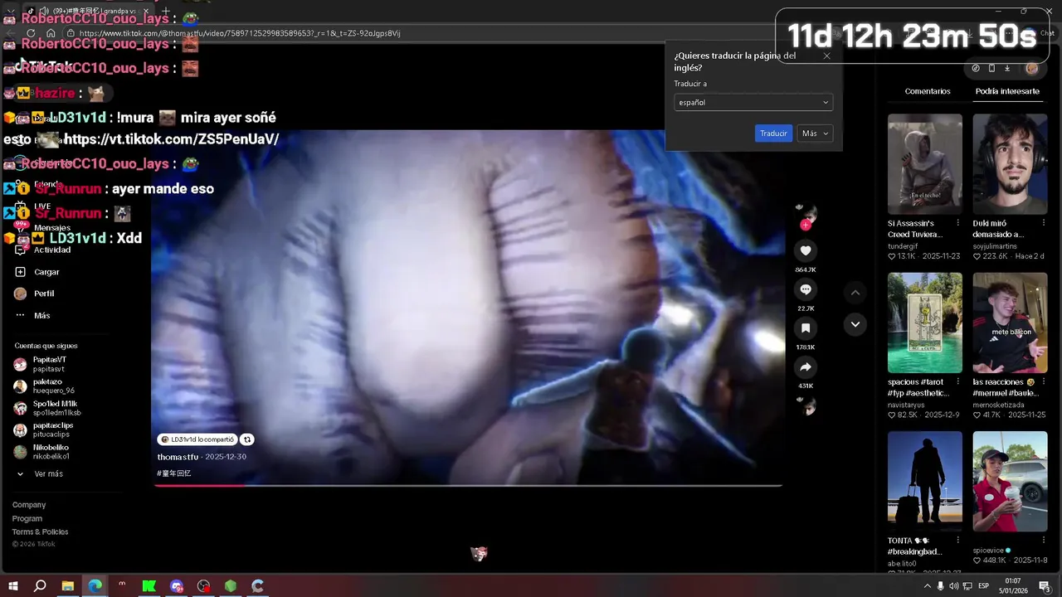Open taskbar volume control
Image resolution: width=1062 pixels, height=597 pixels.
(x=954, y=586)
